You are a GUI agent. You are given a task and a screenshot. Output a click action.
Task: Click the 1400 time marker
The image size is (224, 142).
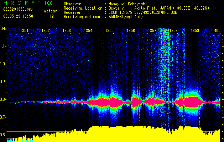pyautogui.click(x=216, y=30)
